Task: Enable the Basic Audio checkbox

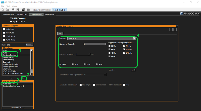Action: [4, 33]
